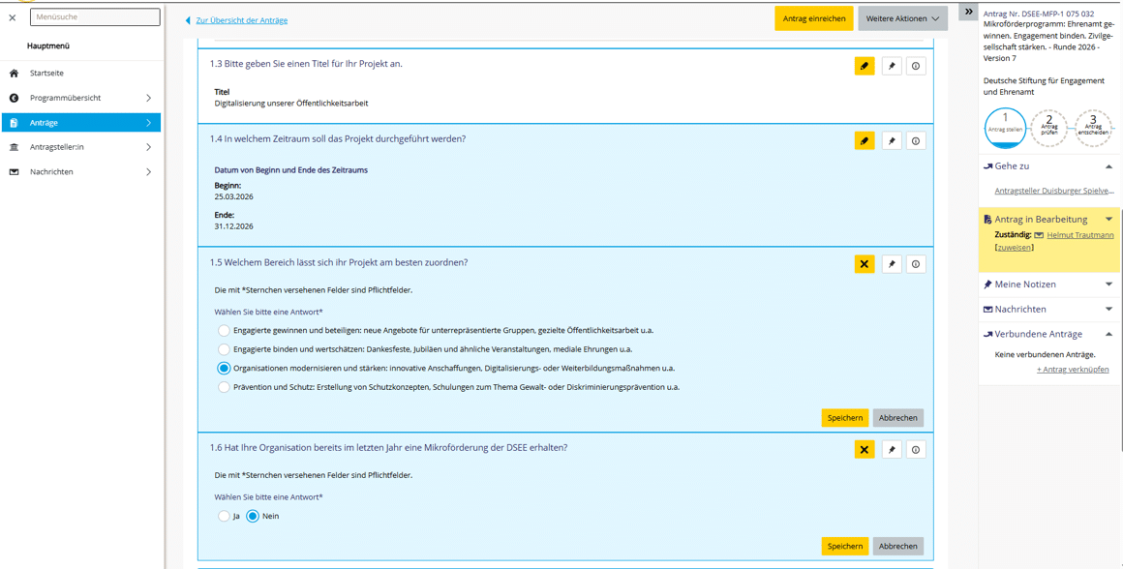Click the pencil edit icon for question 1.3
This screenshot has height=569, width=1123.
[864, 66]
